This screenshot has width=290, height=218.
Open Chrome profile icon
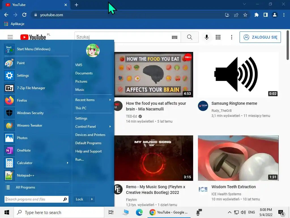[275, 15]
